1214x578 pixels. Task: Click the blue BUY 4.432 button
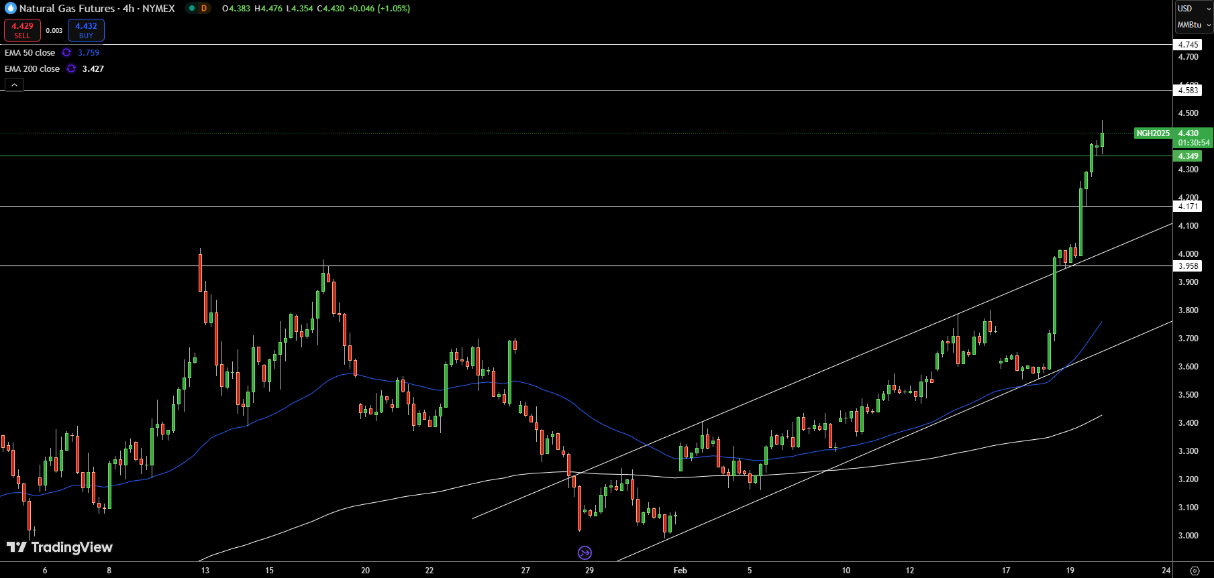click(x=86, y=30)
